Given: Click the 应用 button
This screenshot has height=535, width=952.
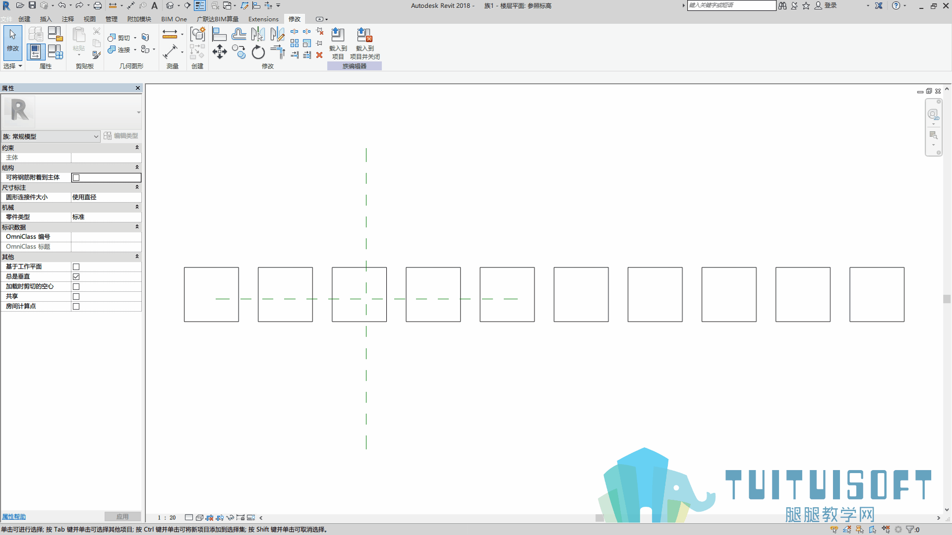Looking at the screenshot, I should [122, 517].
